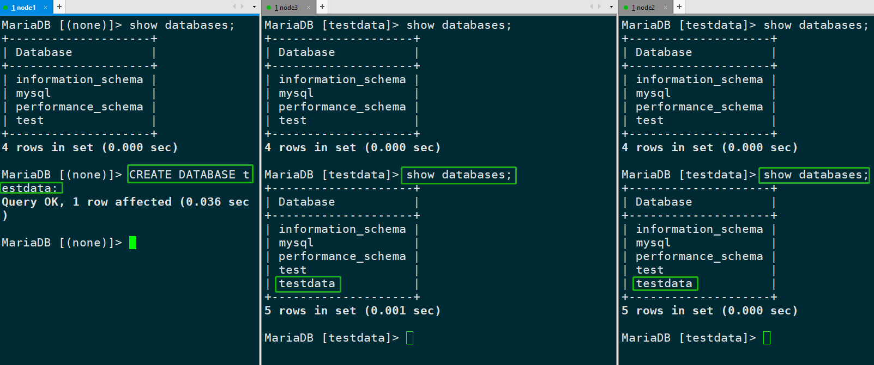874x365 pixels.
Task: Close the node3 tab
Action: [308, 7]
